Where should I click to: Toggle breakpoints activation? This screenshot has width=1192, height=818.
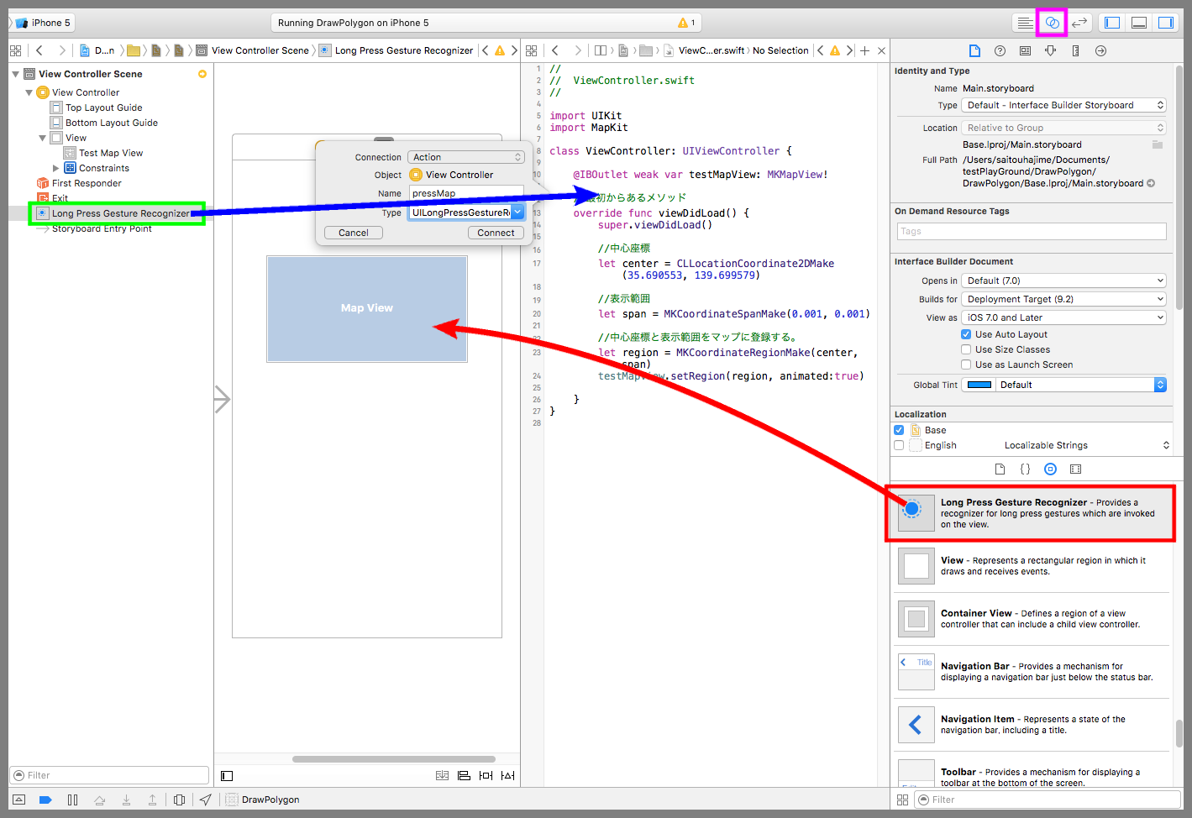(x=45, y=800)
